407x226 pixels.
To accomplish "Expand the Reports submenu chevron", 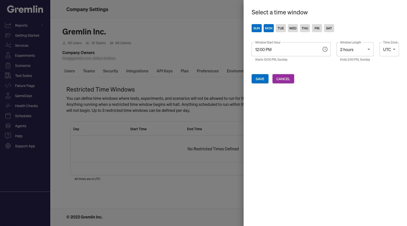I will tap(42, 25).
